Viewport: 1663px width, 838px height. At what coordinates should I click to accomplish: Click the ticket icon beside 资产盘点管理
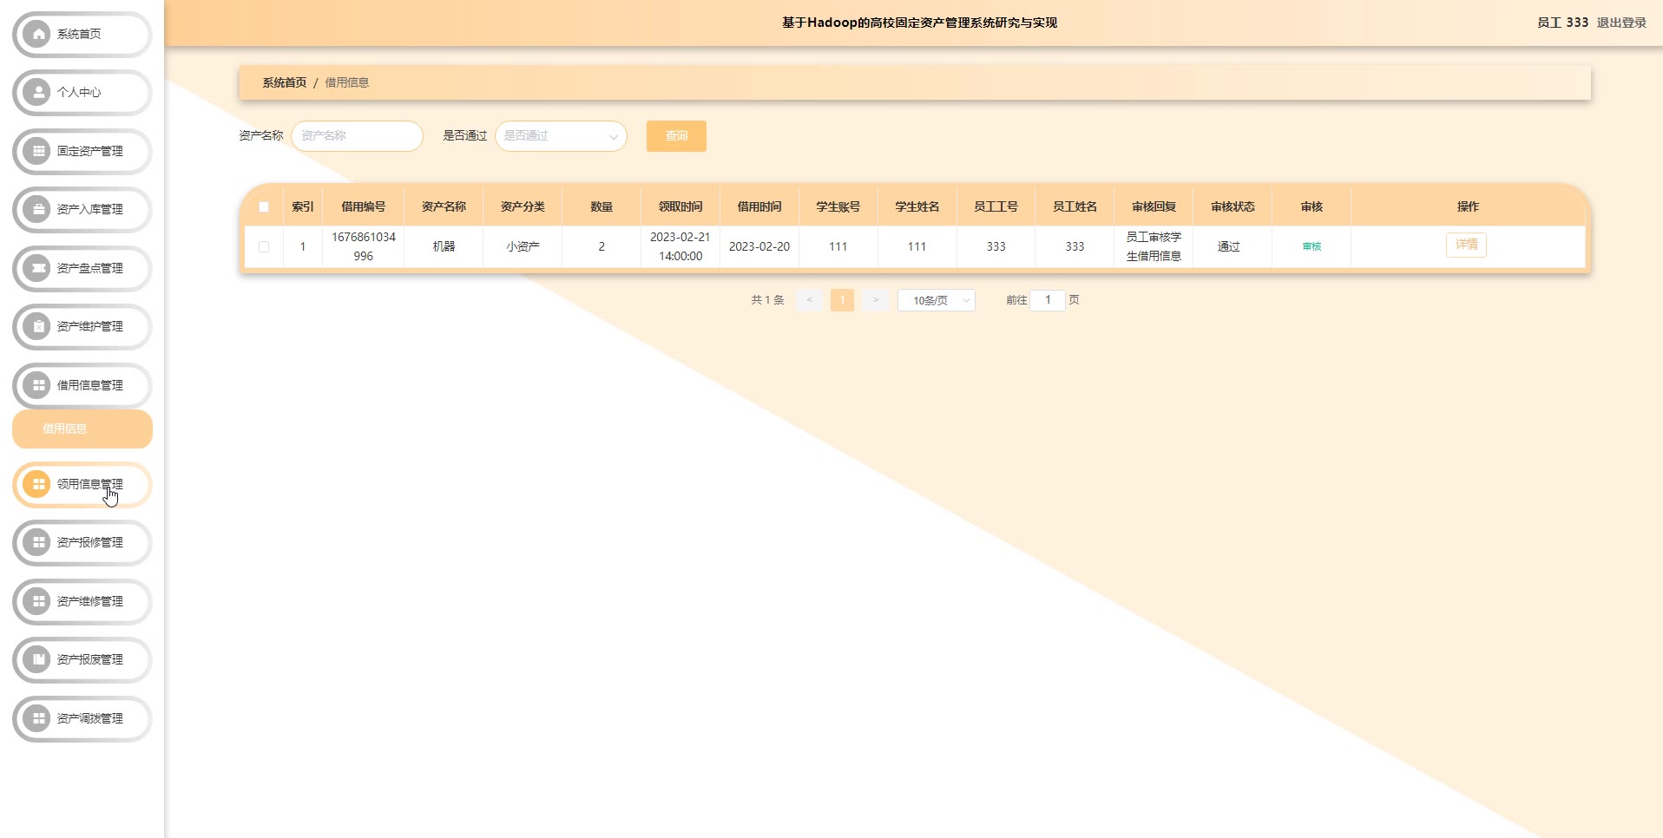38,268
